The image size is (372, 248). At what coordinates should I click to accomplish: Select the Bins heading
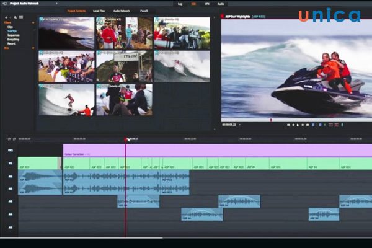pyautogui.click(x=6, y=48)
